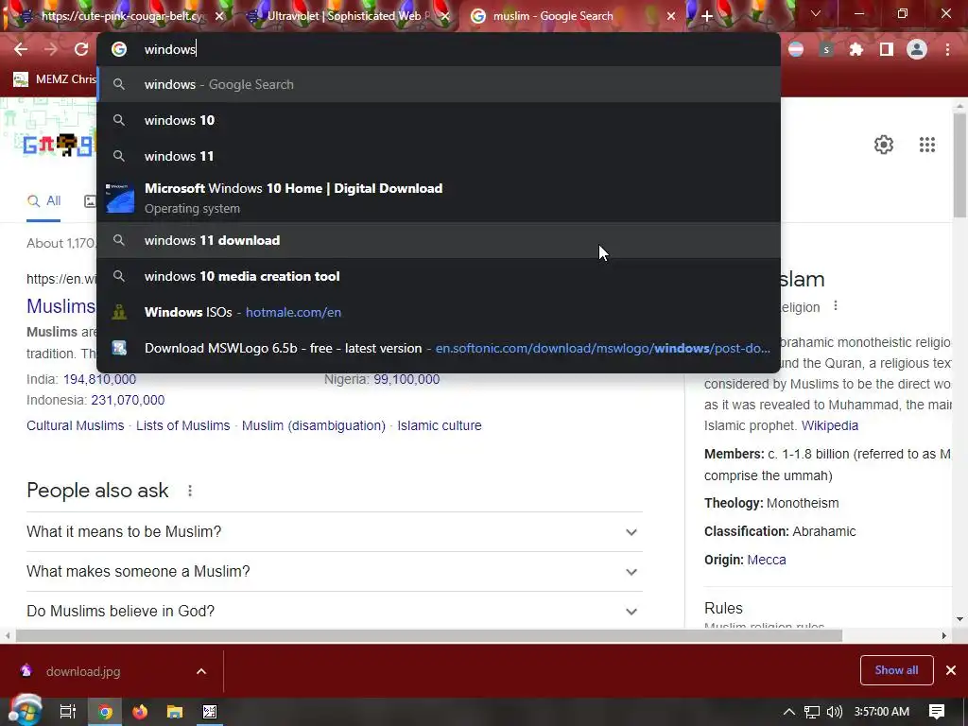Expand 'What it means to be Muslim?'
This screenshot has height=726, width=968.
335,531
